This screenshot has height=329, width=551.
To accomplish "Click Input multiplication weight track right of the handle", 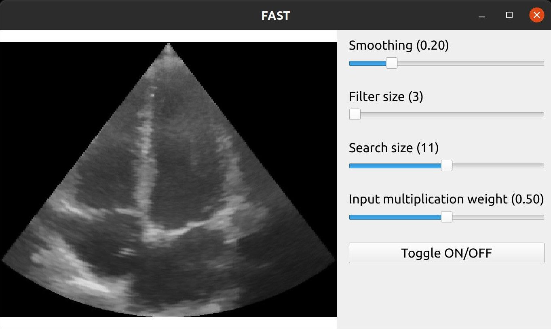I will [497, 217].
